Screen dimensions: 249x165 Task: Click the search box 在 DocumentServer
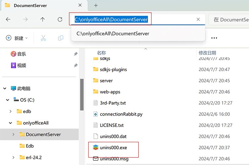point(229,20)
